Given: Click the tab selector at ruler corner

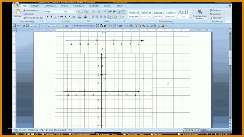Looking at the screenshot, I should [x=15, y=30].
